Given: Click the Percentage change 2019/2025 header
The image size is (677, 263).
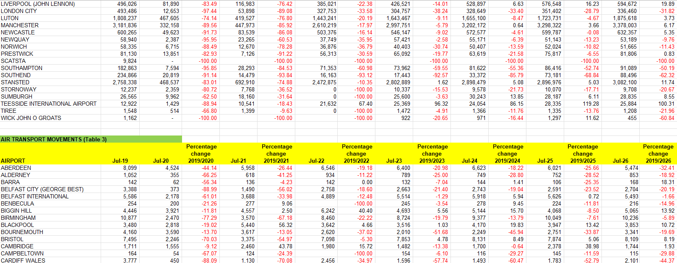Looking at the screenshot, I should pyautogui.click(x=583, y=154).
